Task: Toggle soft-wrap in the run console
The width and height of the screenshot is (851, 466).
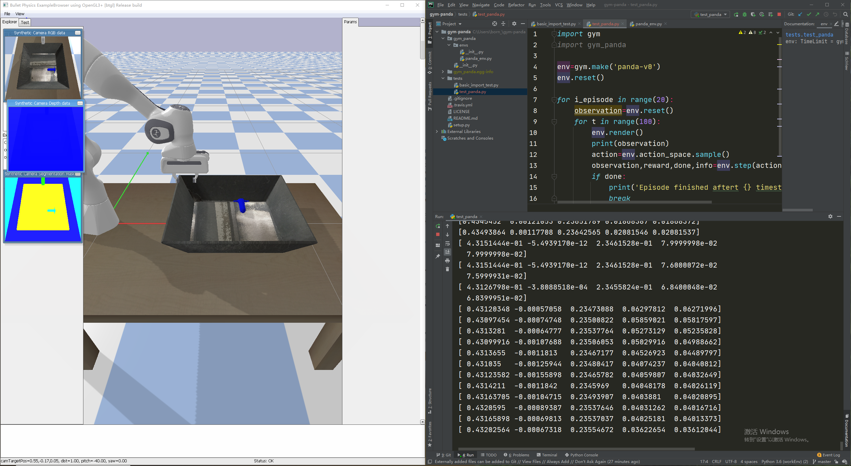Action: (447, 243)
